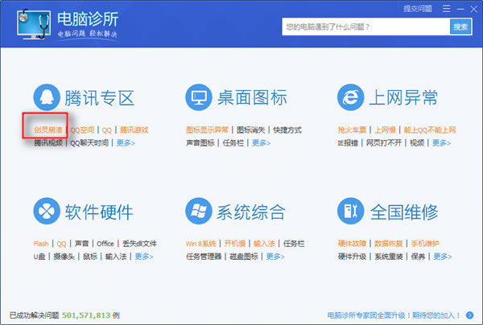The image size is (483, 325).
Task: Click the 提交问题 menu link
Action: (416, 8)
